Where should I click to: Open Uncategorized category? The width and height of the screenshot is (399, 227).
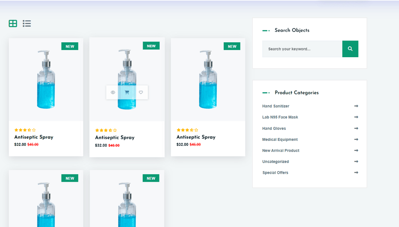click(275, 162)
